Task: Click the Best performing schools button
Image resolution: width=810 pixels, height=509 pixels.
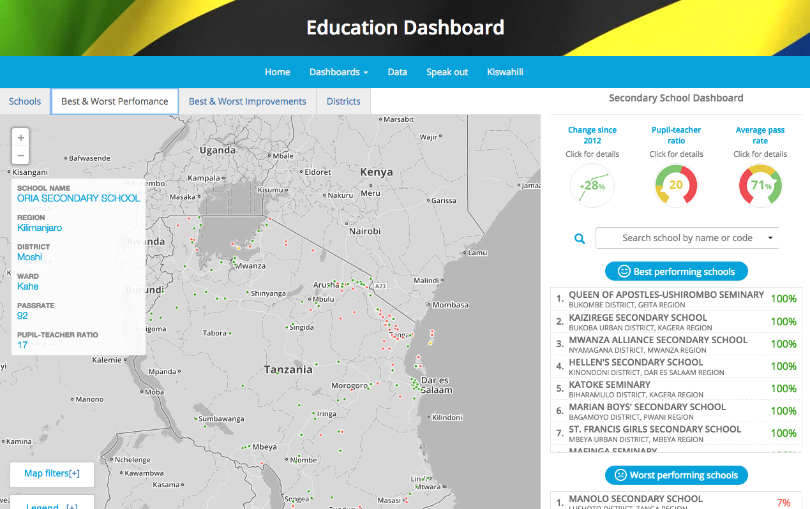Action: 676,272
